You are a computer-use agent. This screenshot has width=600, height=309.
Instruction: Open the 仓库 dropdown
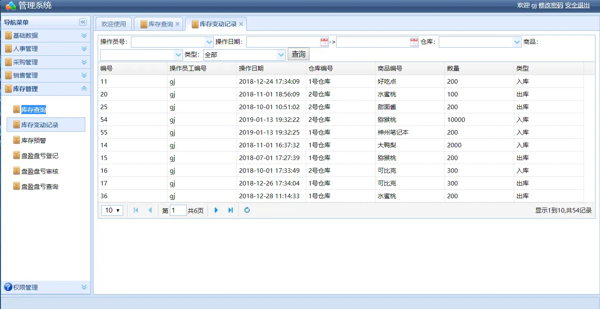(x=517, y=42)
